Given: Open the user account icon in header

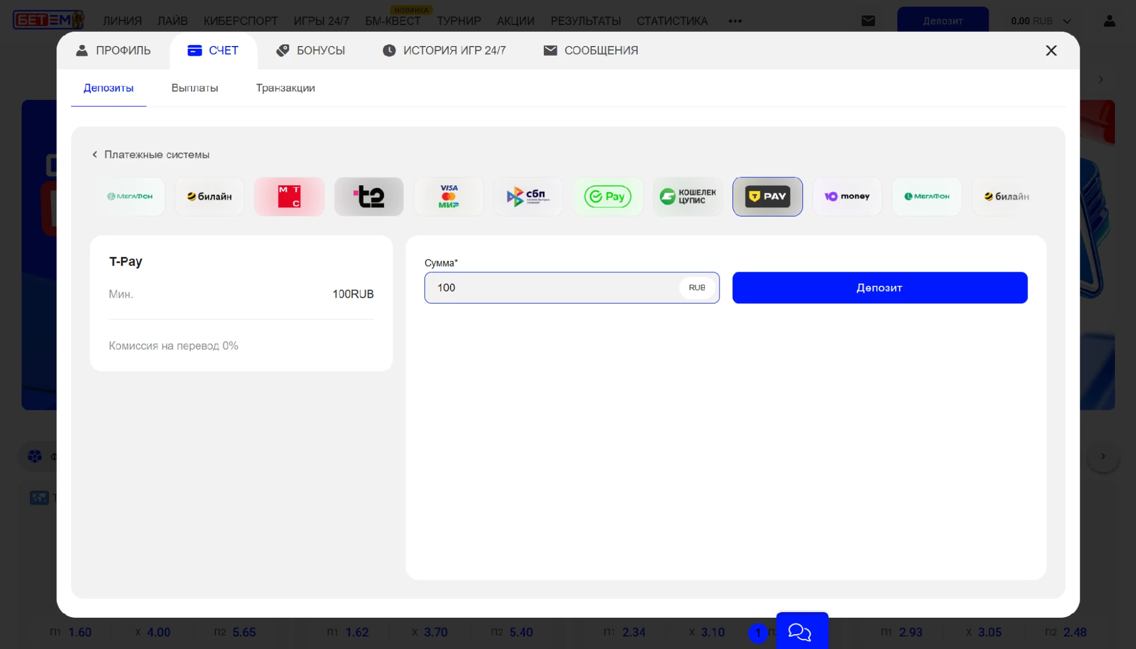Looking at the screenshot, I should [x=1109, y=21].
